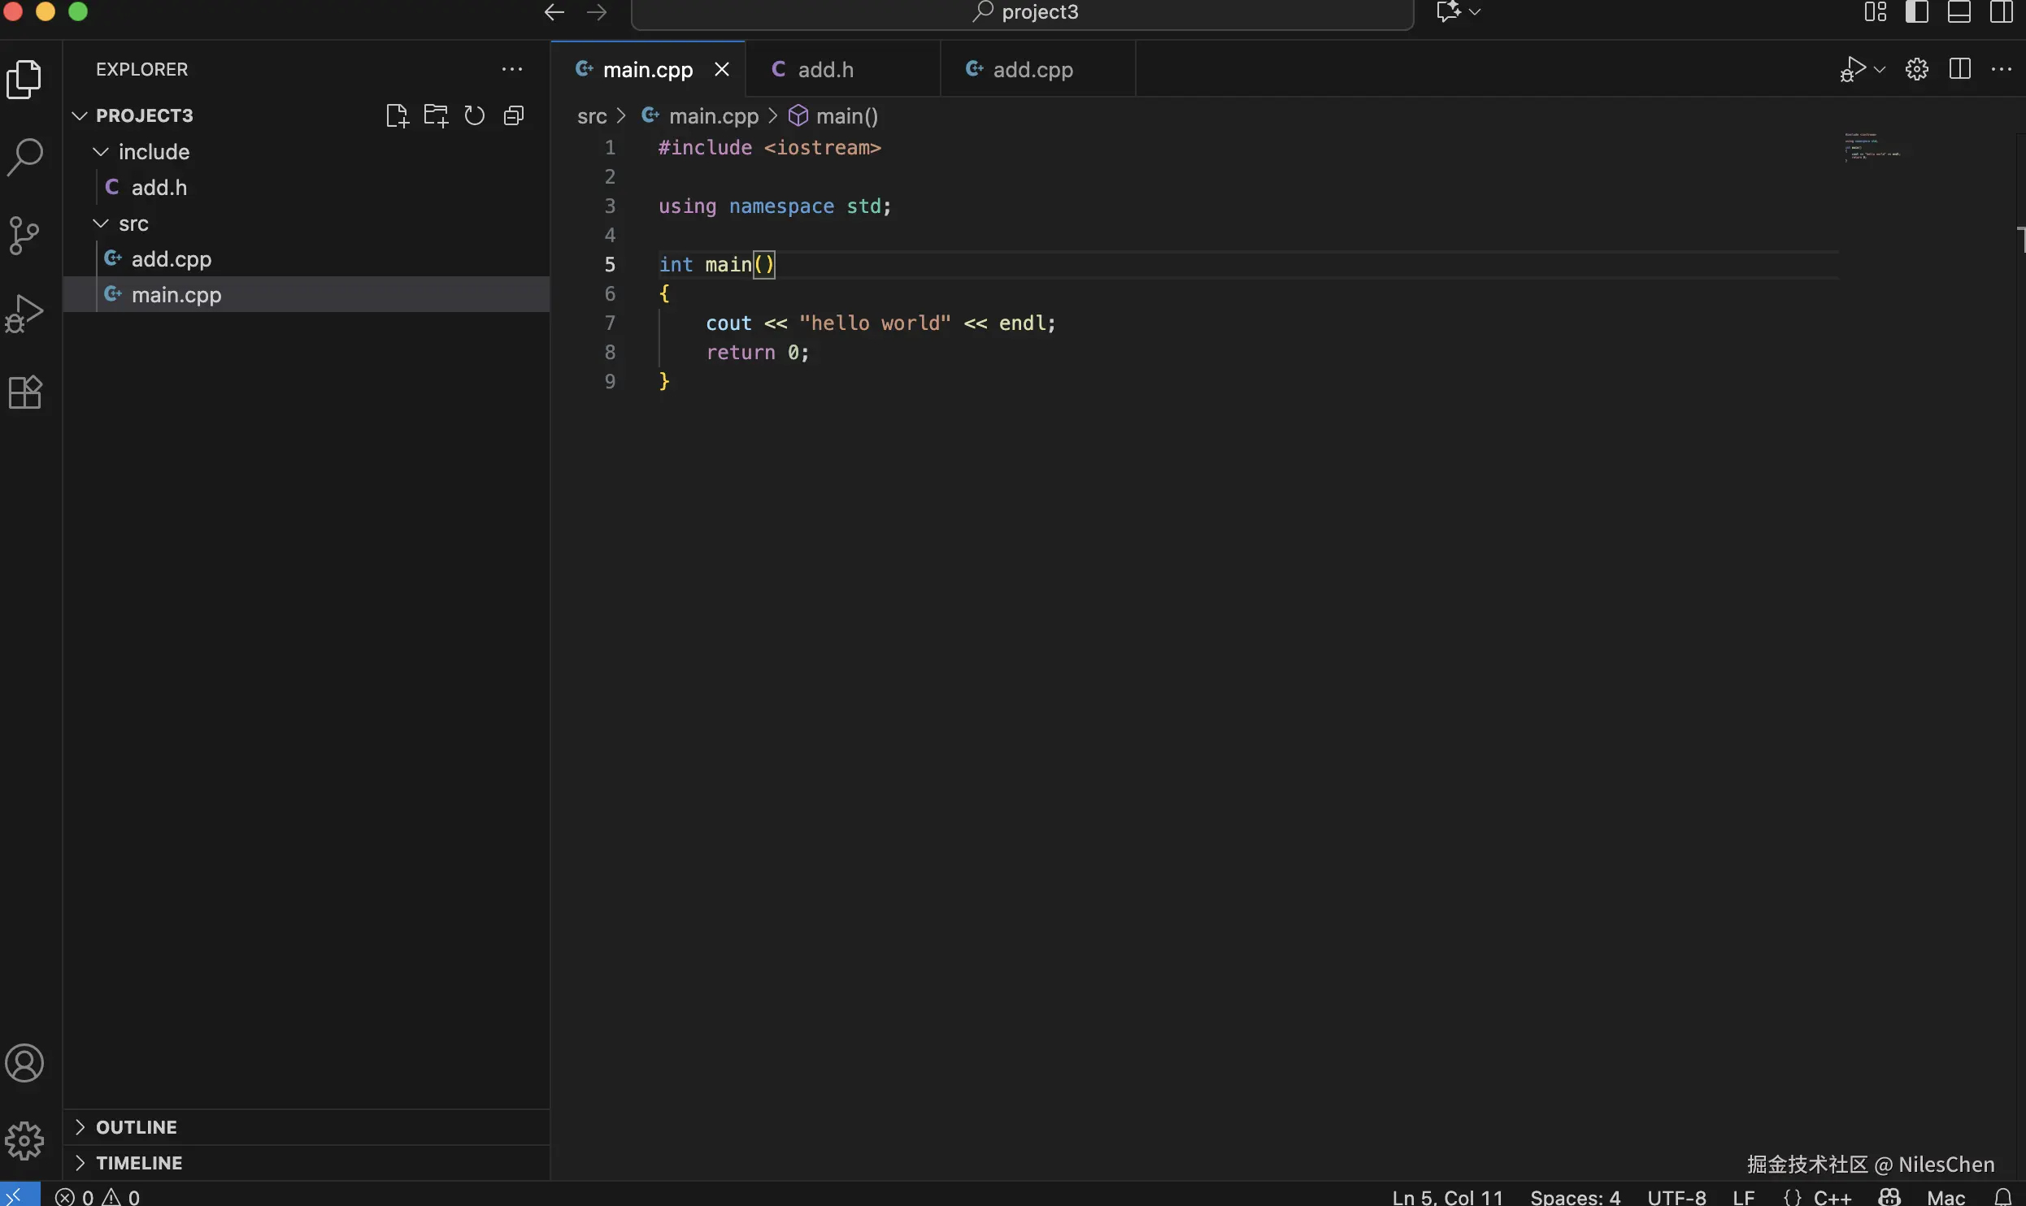The width and height of the screenshot is (2026, 1206).
Task: Click the New Folder icon in explorer
Action: click(436, 116)
